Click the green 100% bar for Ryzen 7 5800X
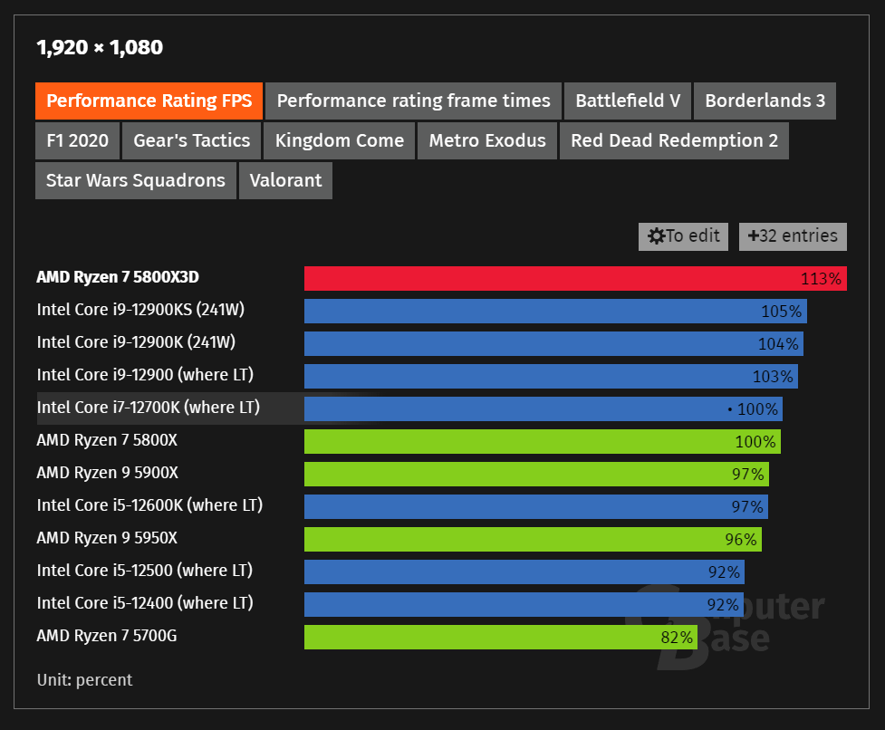This screenshot has height=730, width=885. 543,442
